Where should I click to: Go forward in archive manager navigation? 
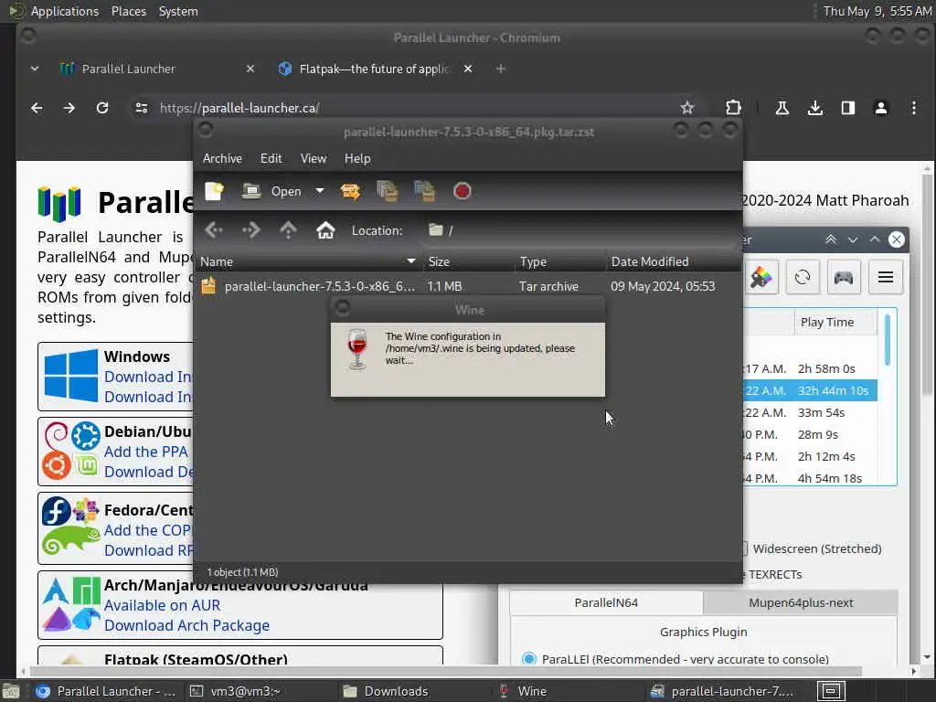251,229
